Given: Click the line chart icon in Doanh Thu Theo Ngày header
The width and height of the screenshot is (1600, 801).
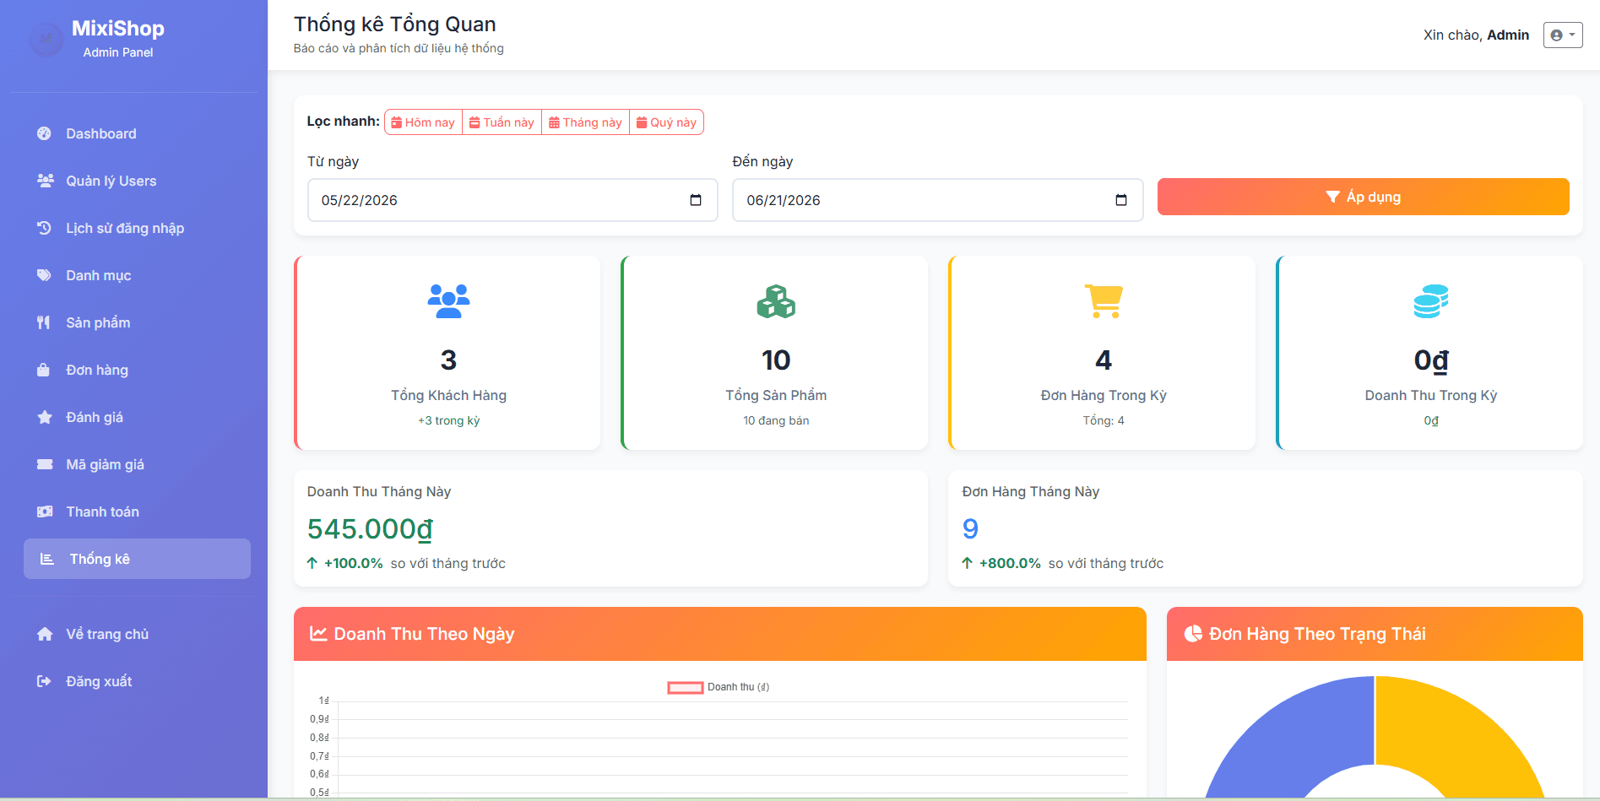Looking at the screenshot, I should tap(318, 634).
